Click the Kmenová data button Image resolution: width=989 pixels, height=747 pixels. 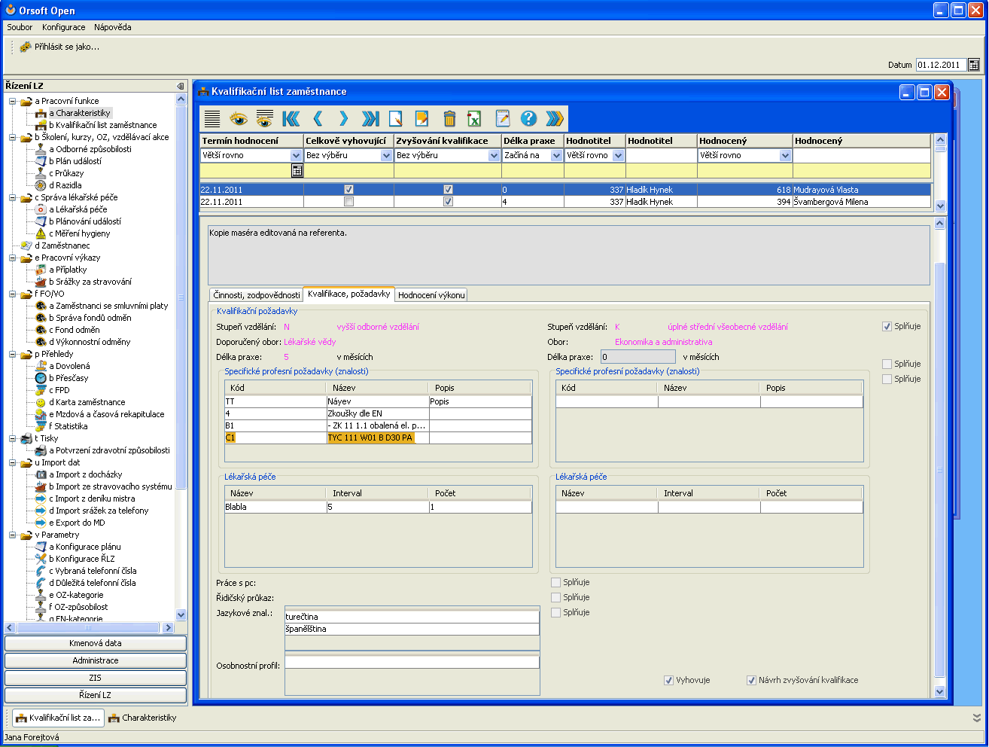click(96, 643)
